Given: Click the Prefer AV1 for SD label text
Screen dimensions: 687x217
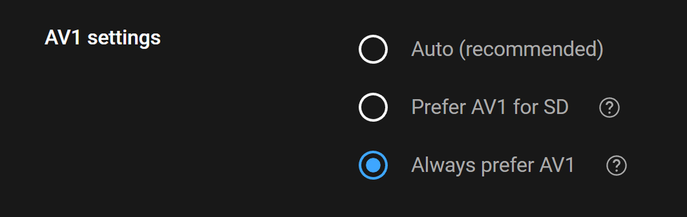Looking at the screenshot, I should (490, 107).
